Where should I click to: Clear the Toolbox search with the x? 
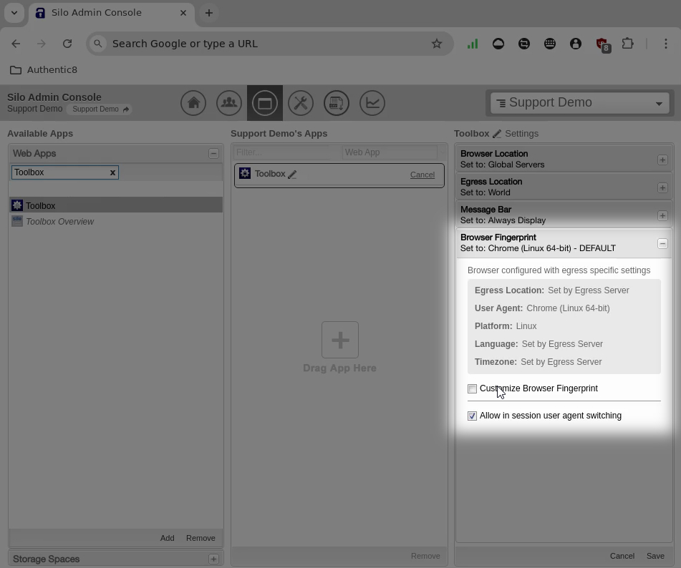pos(112,172)
